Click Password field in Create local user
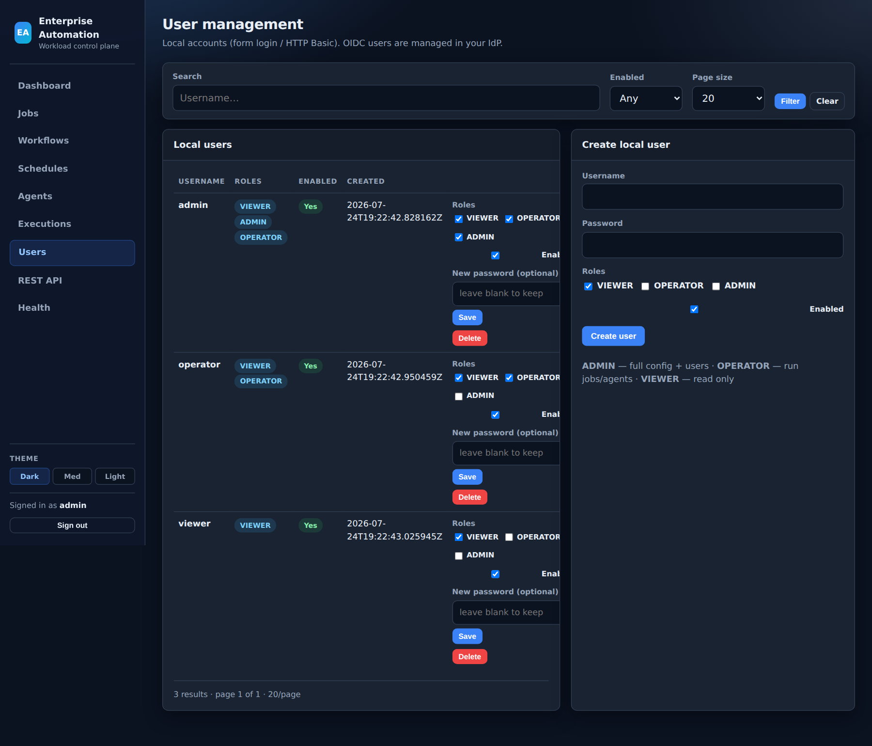This screenshot has width=872, height=746. (713, 245)
